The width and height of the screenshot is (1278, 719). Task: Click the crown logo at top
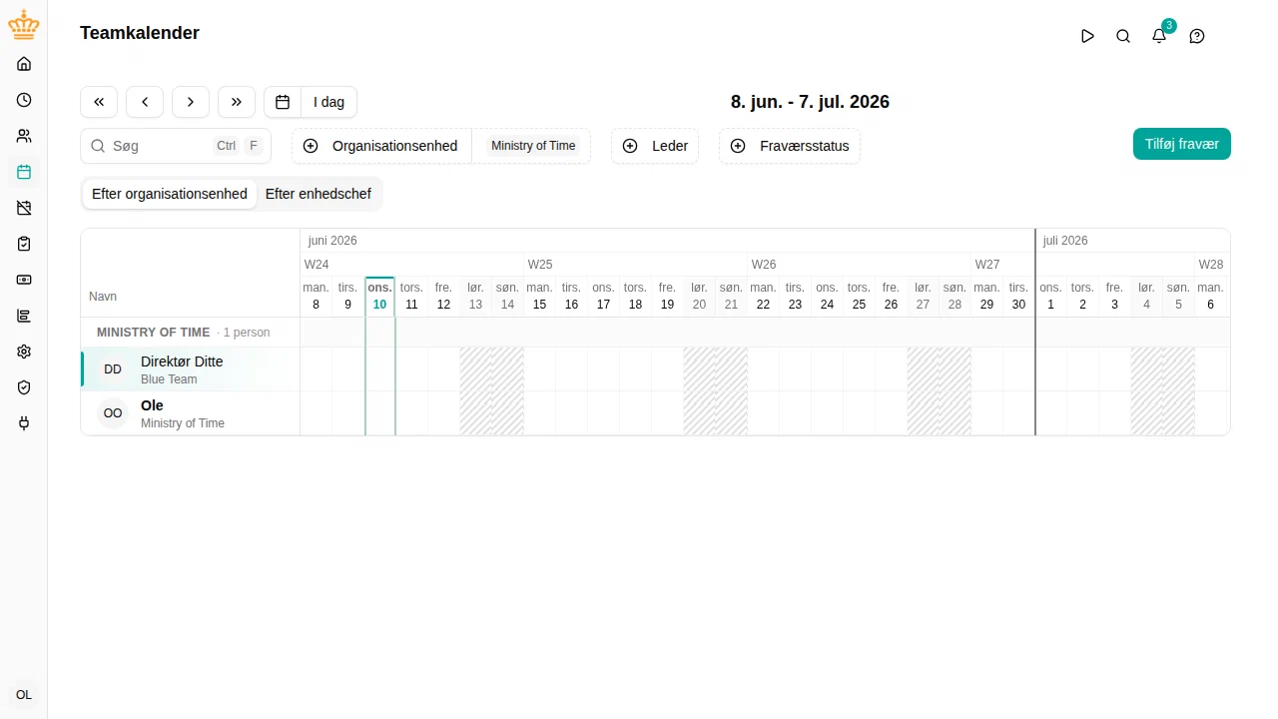(24, 24)
